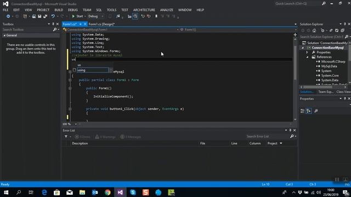Click the Alphabetical sort icon in Properties
The width and height of the screenshot is (351, 197).
click(309, 111)
